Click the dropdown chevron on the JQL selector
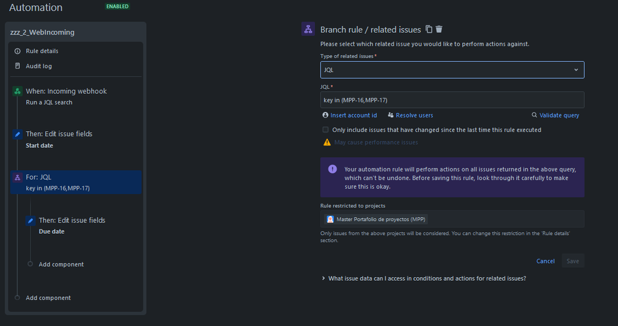The image size is (618, 326). (x=576, y=70)
